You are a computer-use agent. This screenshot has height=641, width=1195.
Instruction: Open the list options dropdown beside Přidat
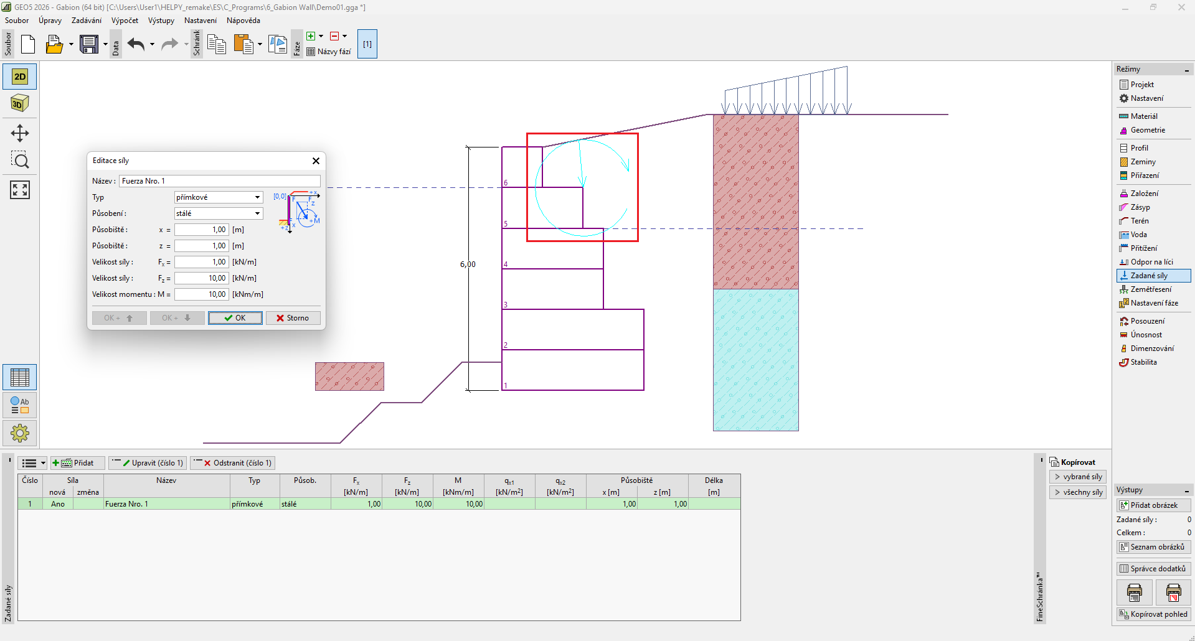[x=33, y=463]
